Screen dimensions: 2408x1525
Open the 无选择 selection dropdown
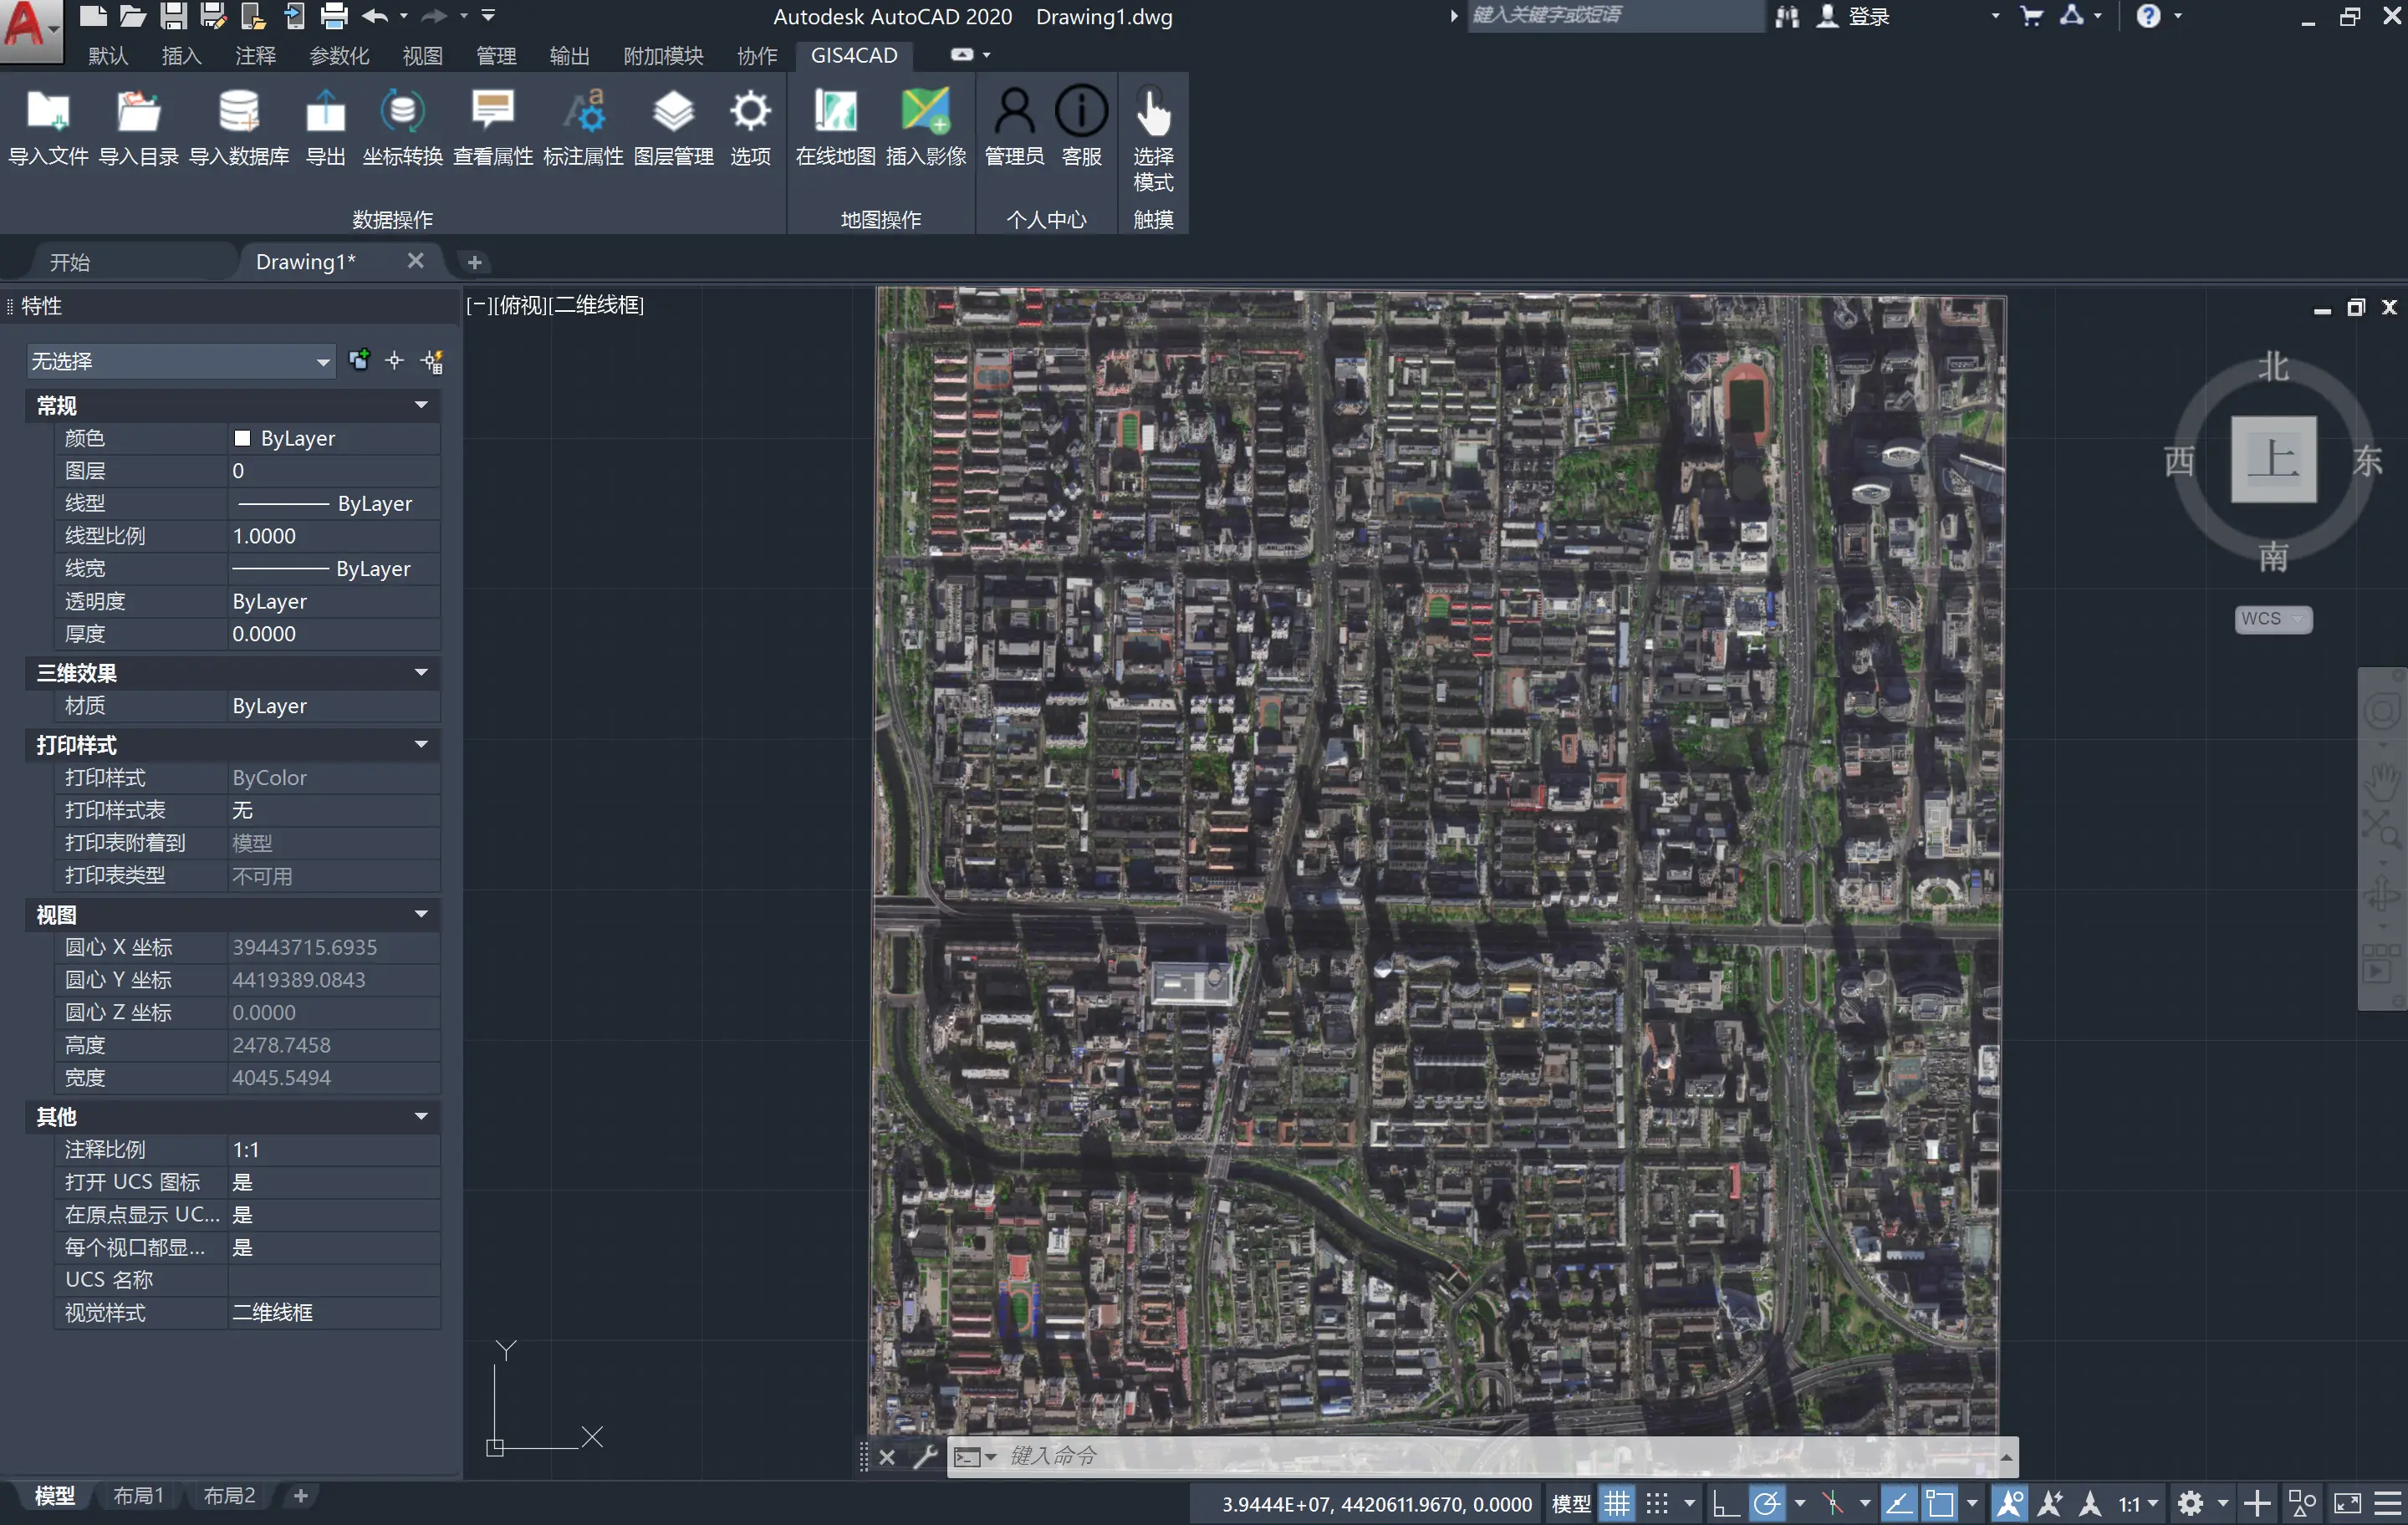(180, 361)
